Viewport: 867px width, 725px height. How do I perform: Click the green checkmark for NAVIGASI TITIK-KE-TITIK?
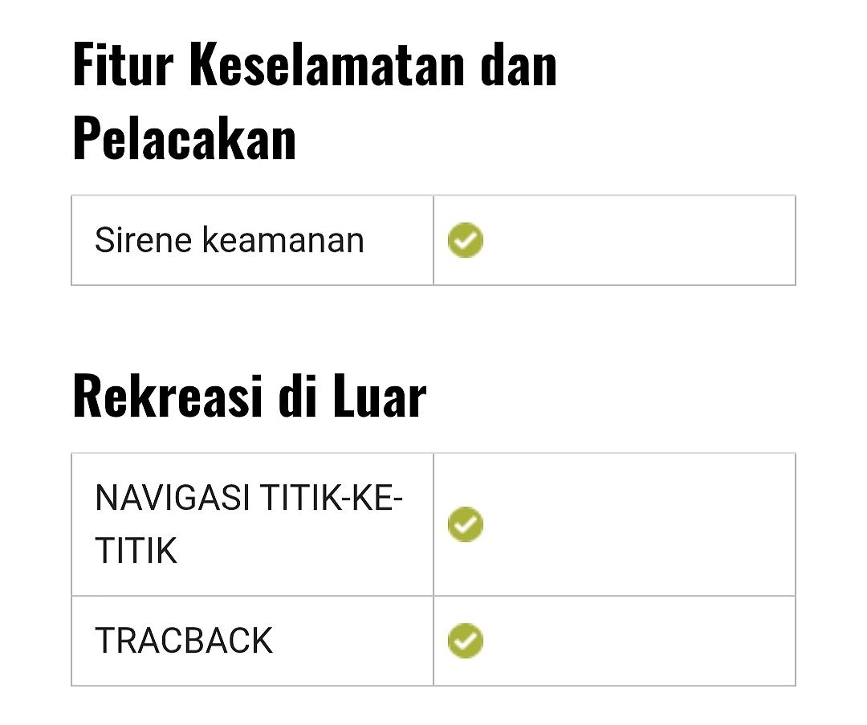click(x=466, y=524)
